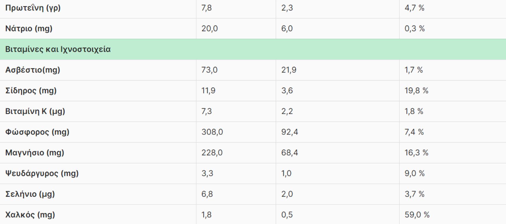Screen dimensions: 506x224
Task: Click the Χαλκός (mg) row label
Action: pos(30,215)
